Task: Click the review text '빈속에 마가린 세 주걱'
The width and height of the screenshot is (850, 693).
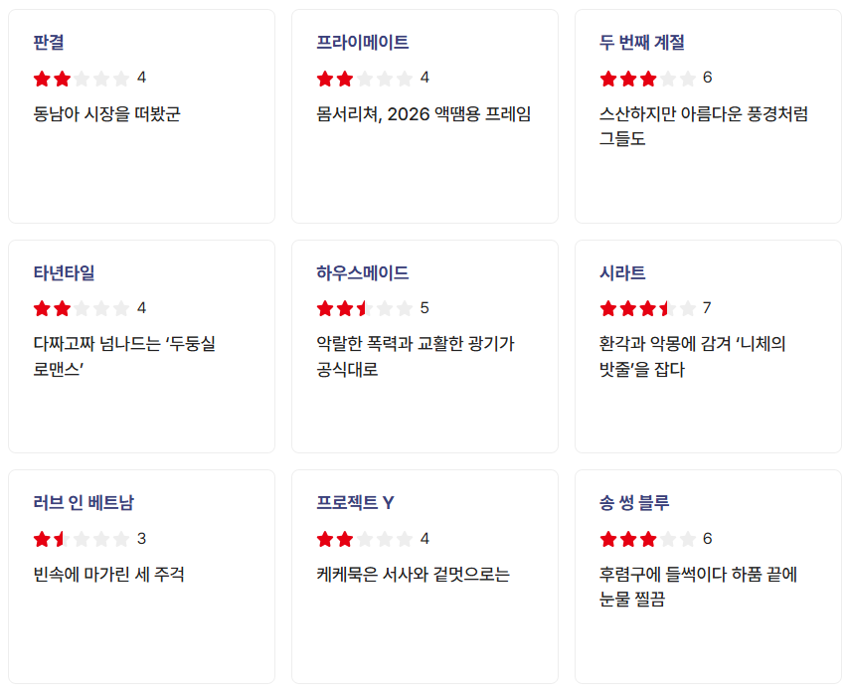Action: tap(108, 575)
